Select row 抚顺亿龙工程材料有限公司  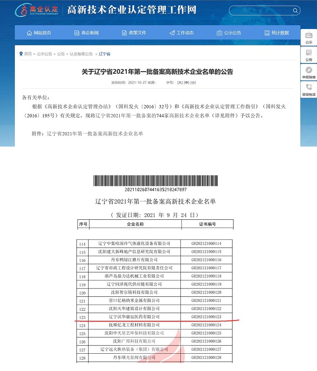point(155,325)
